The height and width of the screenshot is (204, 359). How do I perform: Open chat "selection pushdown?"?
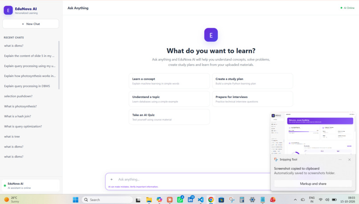coord(18,96)
